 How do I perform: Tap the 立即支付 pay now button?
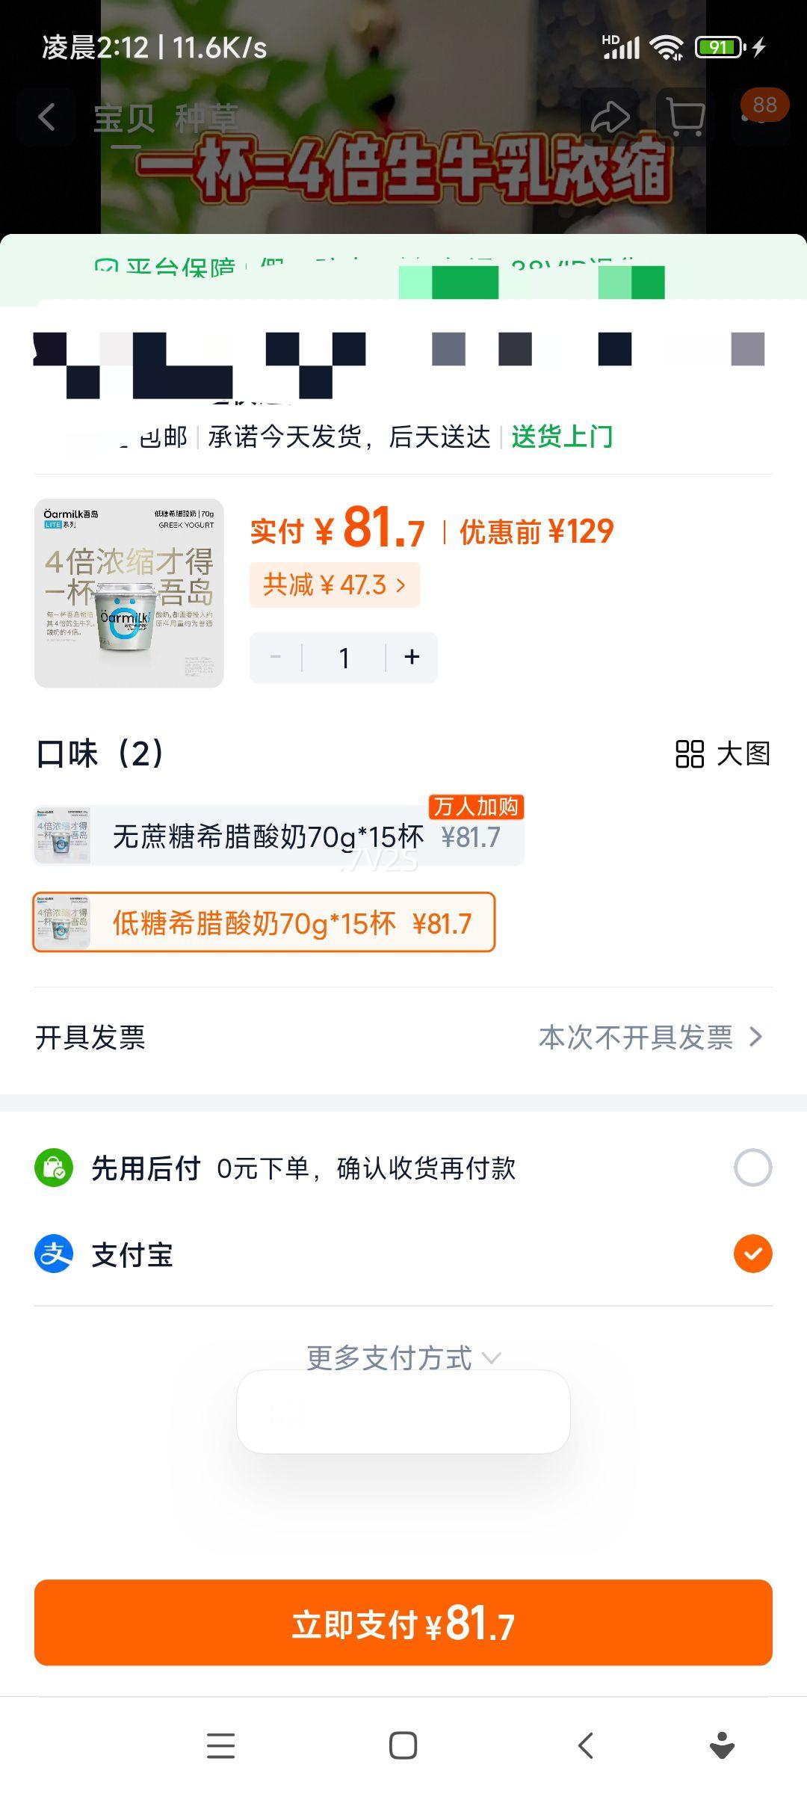coord(403,1624)
